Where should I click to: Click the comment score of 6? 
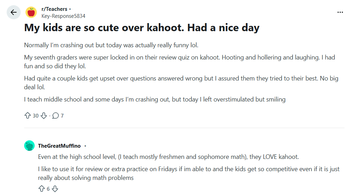pos(48,189)
